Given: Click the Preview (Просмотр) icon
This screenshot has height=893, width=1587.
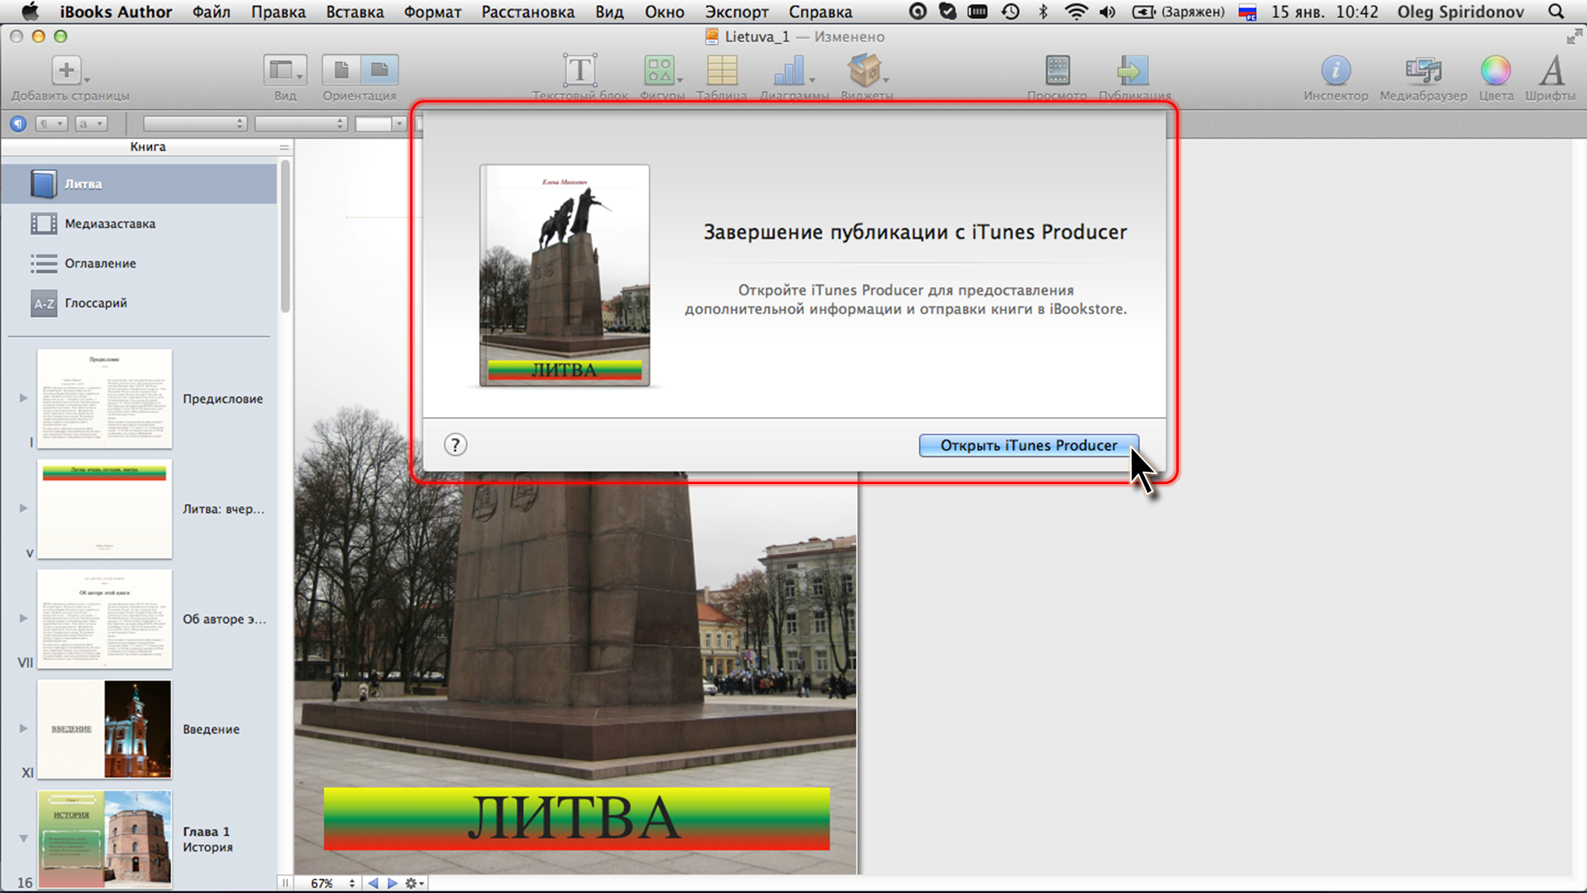Looking at the screenshot, I should pos(1057,70).
